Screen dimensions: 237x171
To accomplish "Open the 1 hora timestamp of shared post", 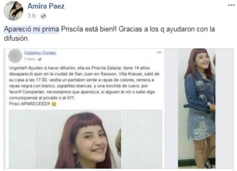I will tap(30, 59).
